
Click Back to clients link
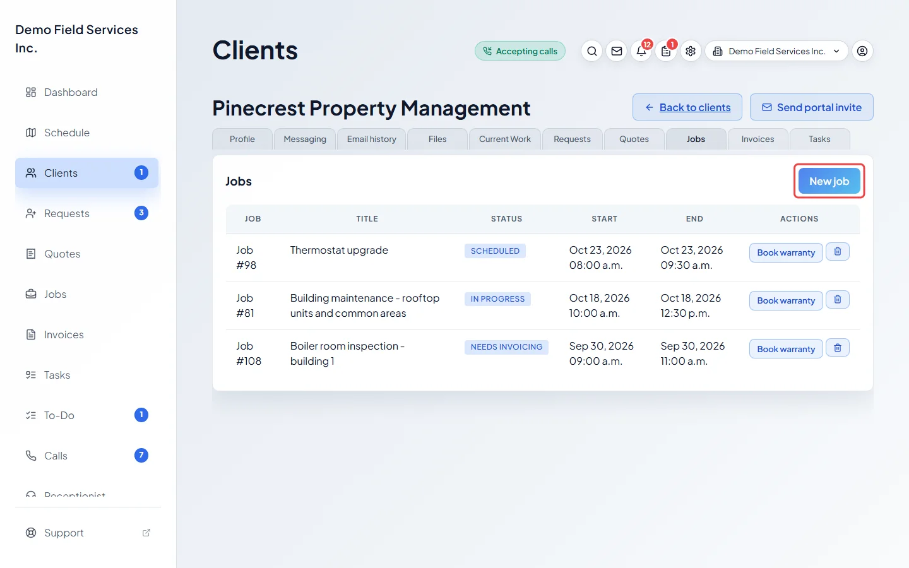tap(687, 107)
